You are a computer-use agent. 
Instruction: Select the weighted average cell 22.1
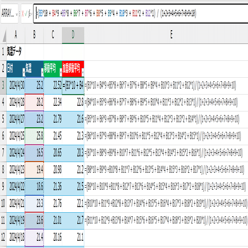[x=73, y=204]
